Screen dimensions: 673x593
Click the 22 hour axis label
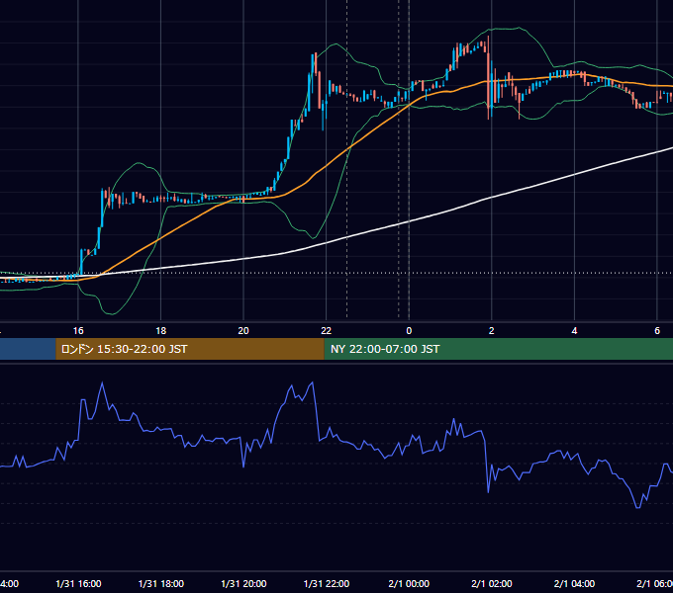coord(327,330)
